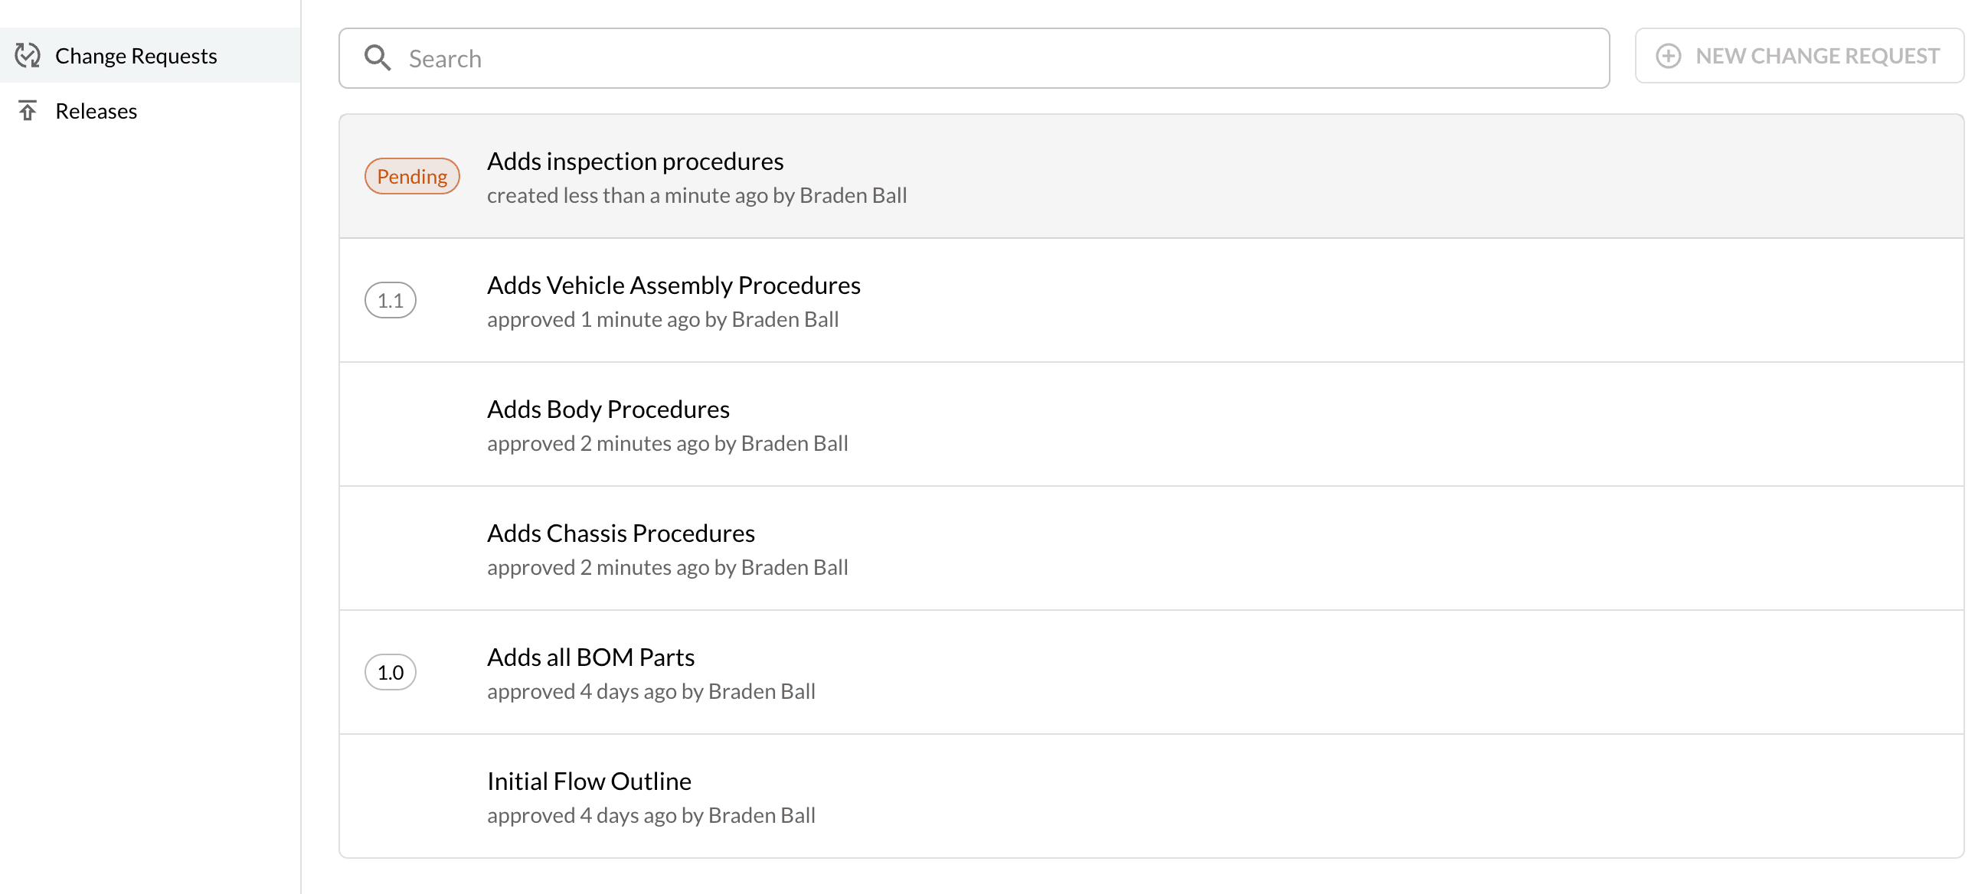The height and width of the screenshot is (894, 1988).
Task: Click the magnifying glass search icon
Action: [x=378, y=57]
